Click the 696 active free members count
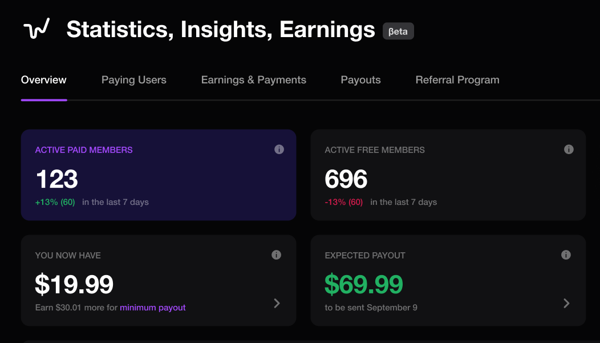 pos(346,179)
